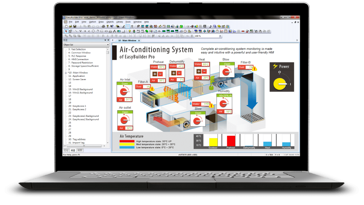Toggle the Air outlet rotary switch

[124, 120]
